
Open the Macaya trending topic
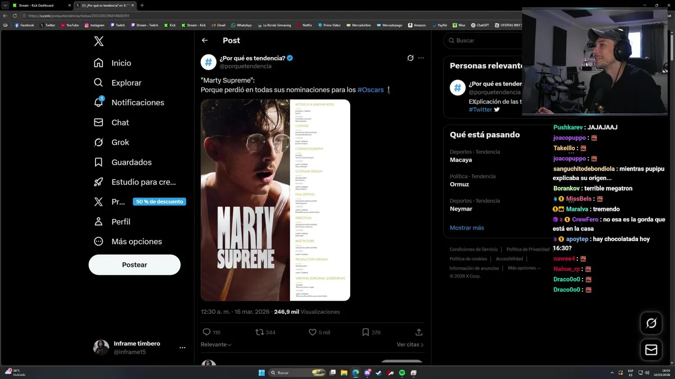tap(461, 159)
